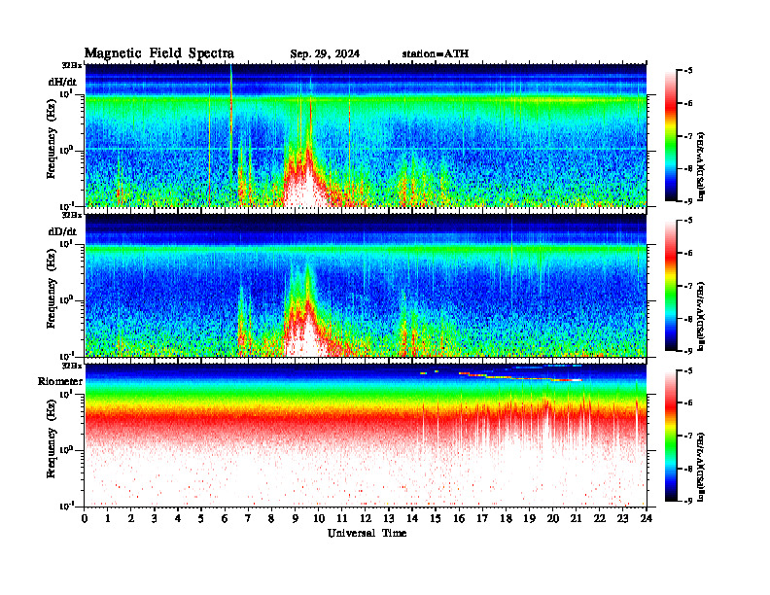Click the "station=ATH" label

[436, 54]
